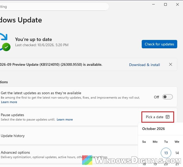Click the 'Tu' weekday header
This screenshot has width=183, height=167.
166,142
